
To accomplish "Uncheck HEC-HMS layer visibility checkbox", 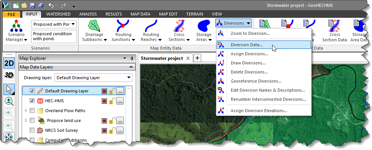I will tap(32, 101).
